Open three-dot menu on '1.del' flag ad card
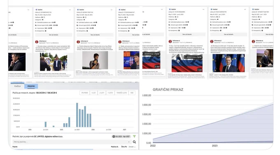Screen dimensions: 280x155 pyautogui.click(x=203, y=9)
